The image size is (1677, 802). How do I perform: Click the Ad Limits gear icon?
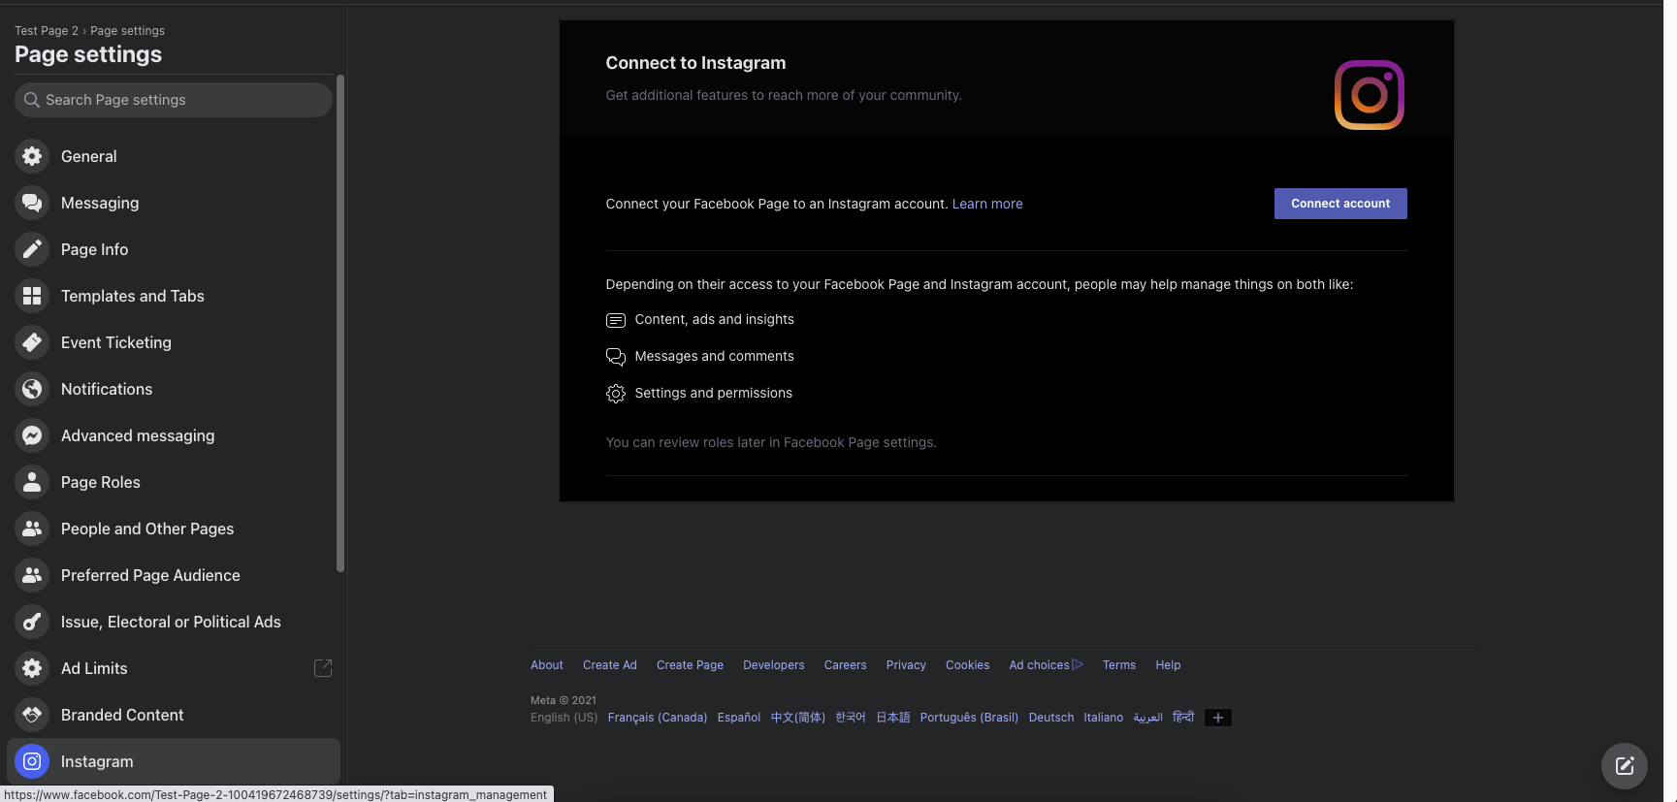(x=32, y=668)
